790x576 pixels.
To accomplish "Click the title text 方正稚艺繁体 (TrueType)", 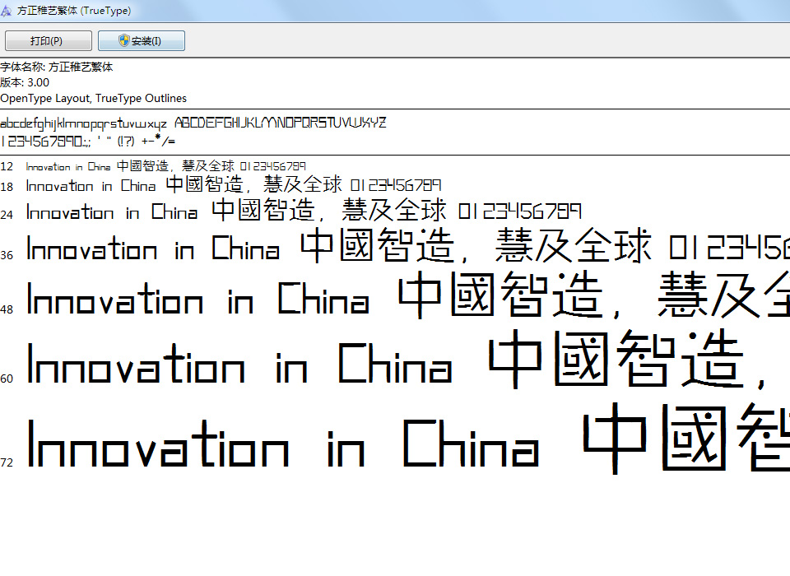I will click(74, 11).
